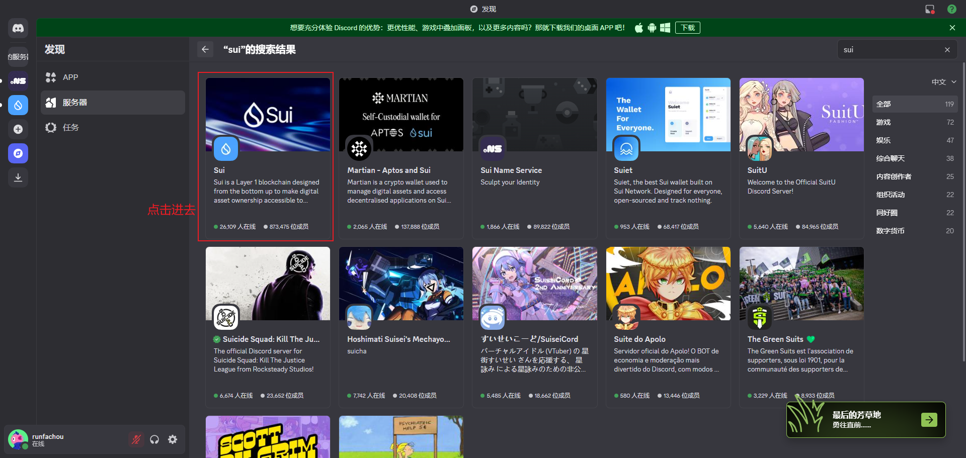Viewport: 966px width, 458px height.
Task: Click the Sui server droplet avatar
Action: pyautogui.click(x=226, y=149)
